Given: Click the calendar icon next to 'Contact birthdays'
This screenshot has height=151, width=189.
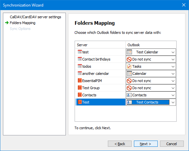Looking at the screenshot, I should [80, 59].
